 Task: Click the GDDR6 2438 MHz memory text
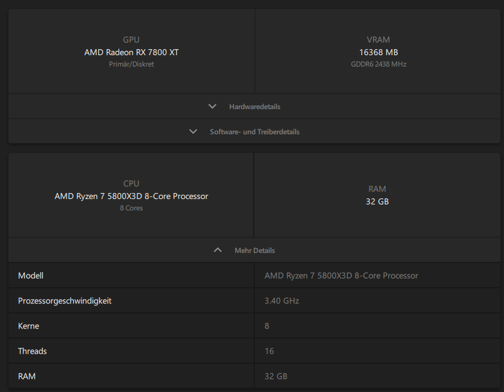(x=379, y=64)
